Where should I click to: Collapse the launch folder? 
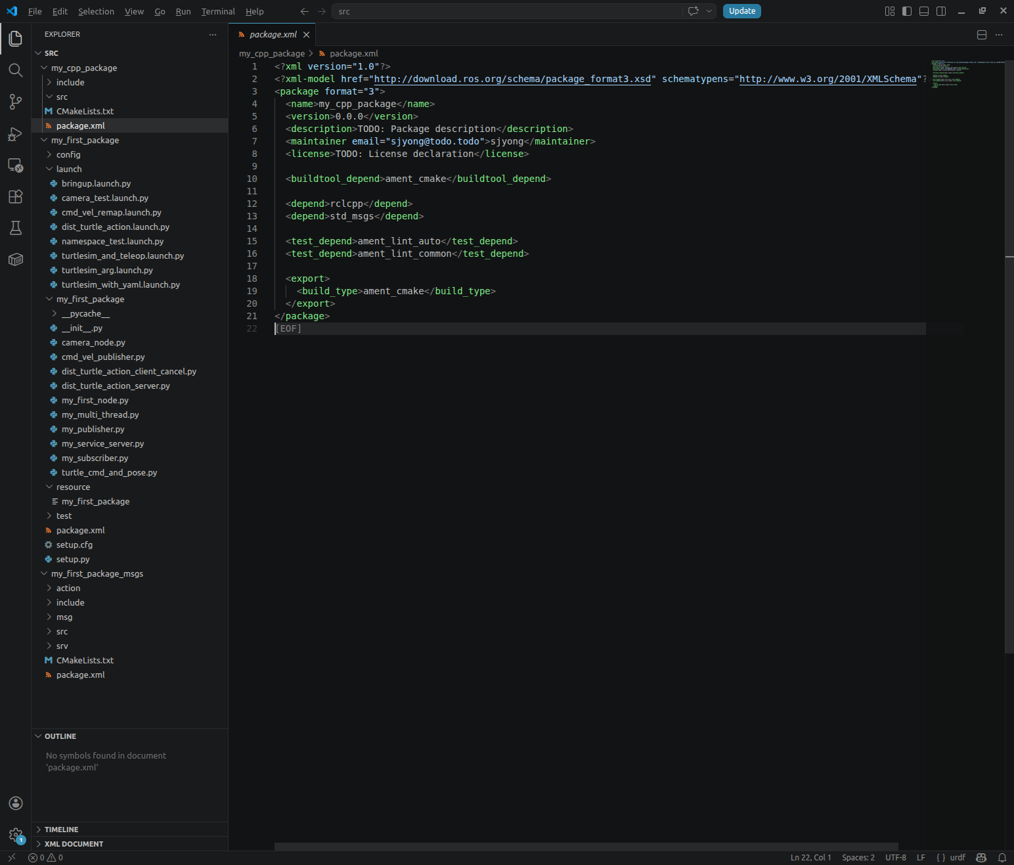[x=129, y=169]
